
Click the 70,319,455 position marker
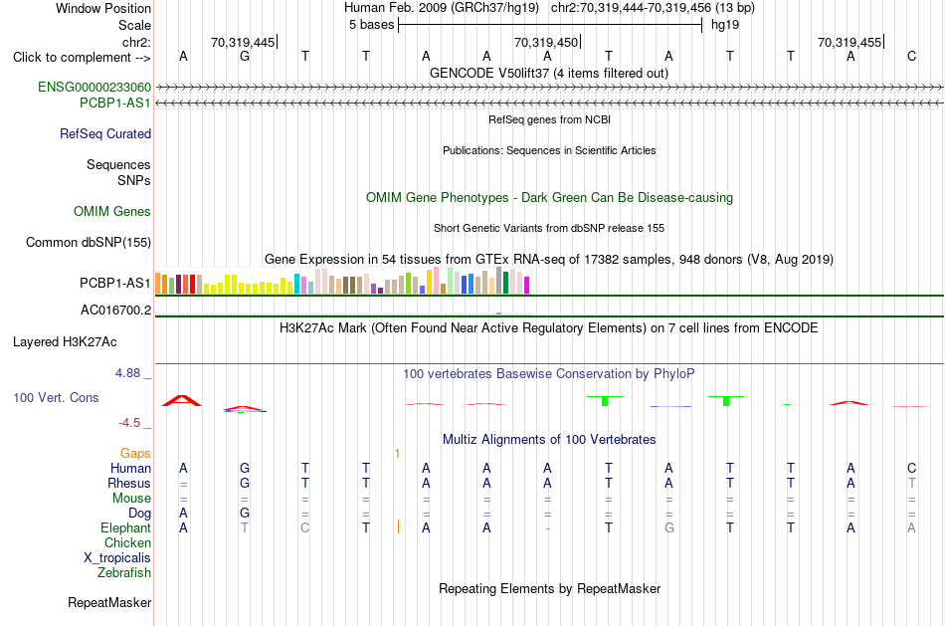pyautogui.click(x=850, y=42)
